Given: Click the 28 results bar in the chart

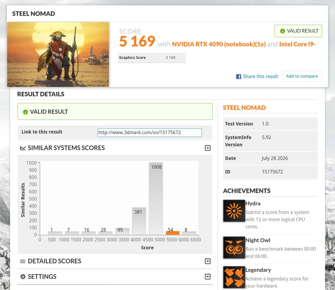Looking at the screenshot, I should [x=105, y=233].
